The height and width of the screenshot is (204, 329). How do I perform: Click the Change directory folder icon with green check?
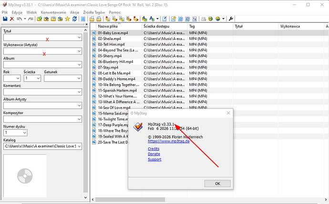pyautogui.click(x=39, y=19)
